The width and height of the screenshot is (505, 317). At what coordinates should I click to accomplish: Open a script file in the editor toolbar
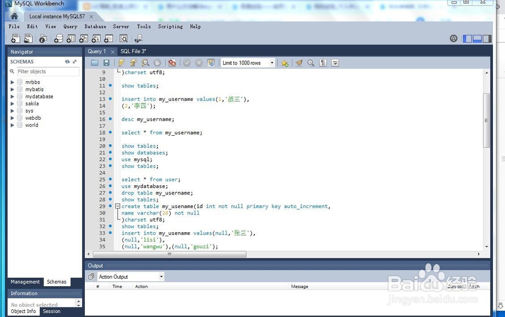[94, 63]
